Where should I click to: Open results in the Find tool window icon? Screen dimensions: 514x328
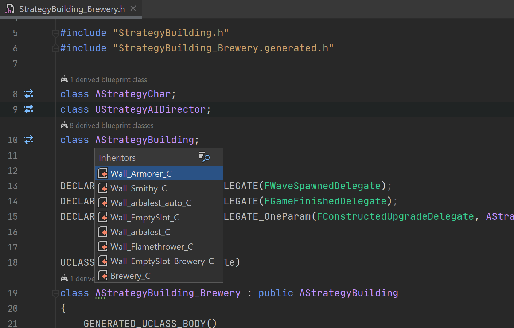(x=205, y=157)
